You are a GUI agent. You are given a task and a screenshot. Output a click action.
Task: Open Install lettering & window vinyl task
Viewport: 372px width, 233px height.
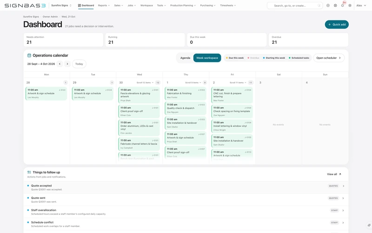(x=232, y=126)
